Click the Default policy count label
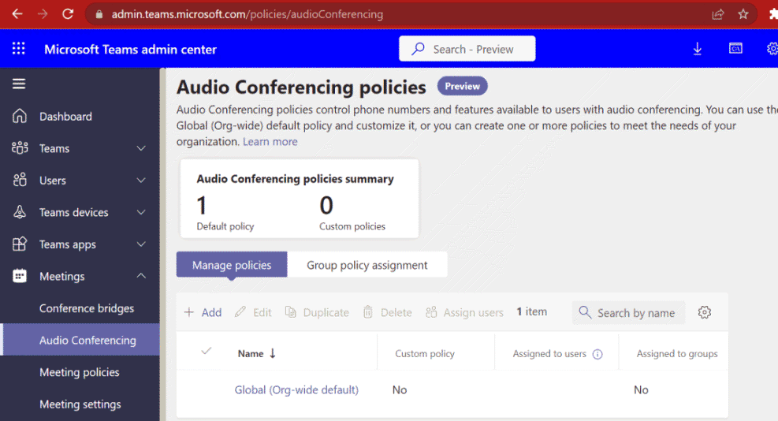Image resolution: width=778 pixels, height=421 pixels. tap(225, 226)
